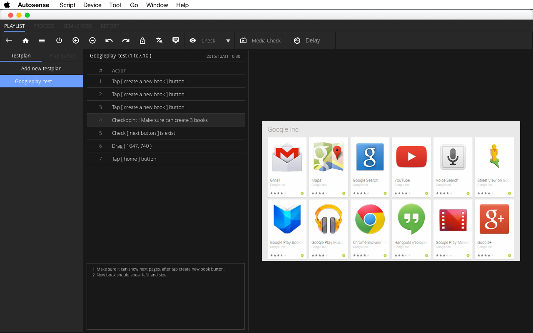Tap the YouTube app icon
The image size is (533, 333).
411,157
